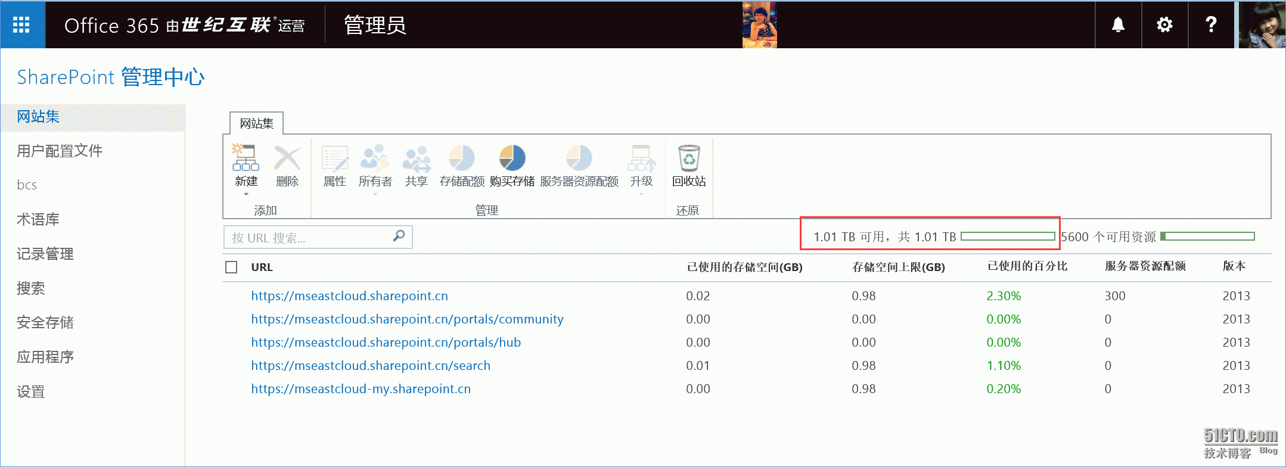Image resolution: width=1286 pixels, height=467 pixels.
Task: Click the 已使用的百分比 column header
Action: coord(1027,266)
